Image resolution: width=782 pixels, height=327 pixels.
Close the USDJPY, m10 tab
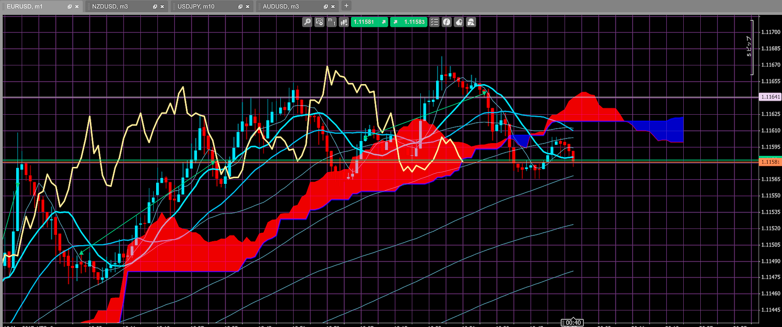248,7
